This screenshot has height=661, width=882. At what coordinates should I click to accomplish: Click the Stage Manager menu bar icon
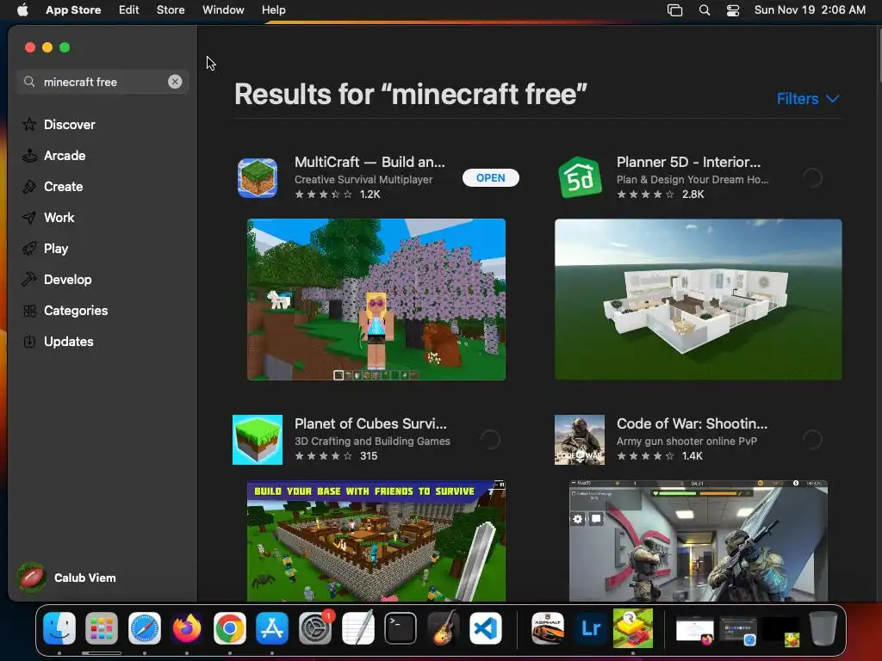tap(675, 9)
